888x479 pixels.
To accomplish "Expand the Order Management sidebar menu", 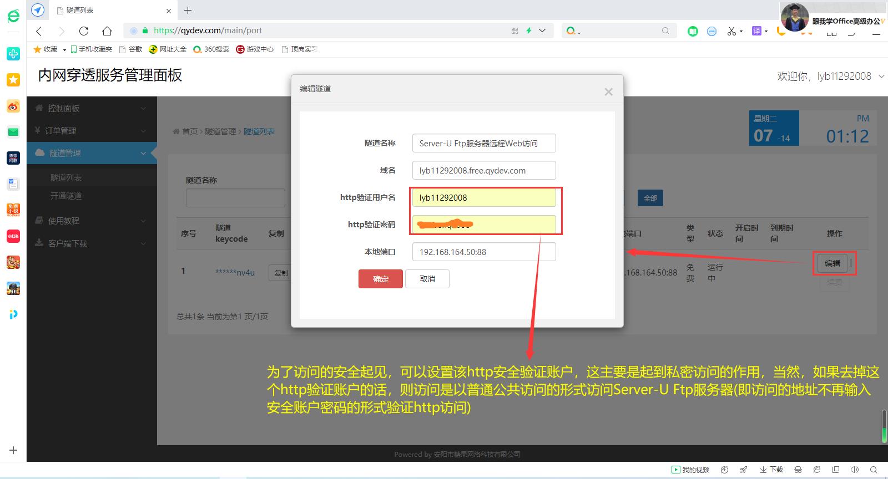I will pyautogui.click(x=92, y=131).
